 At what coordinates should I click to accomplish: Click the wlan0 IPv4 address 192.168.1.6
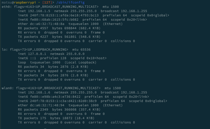coord(39,92)
